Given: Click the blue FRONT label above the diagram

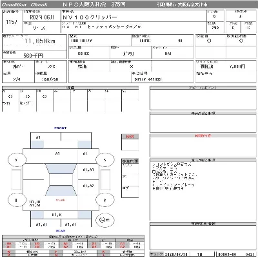Looking at the screenshot, I should pyautogui.click(x=61, y=128).
